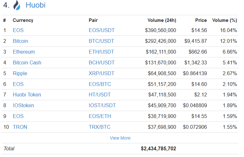Select the $51,157,200 volume value
This screenshot has height=157, width=244.
pos(162,84)
